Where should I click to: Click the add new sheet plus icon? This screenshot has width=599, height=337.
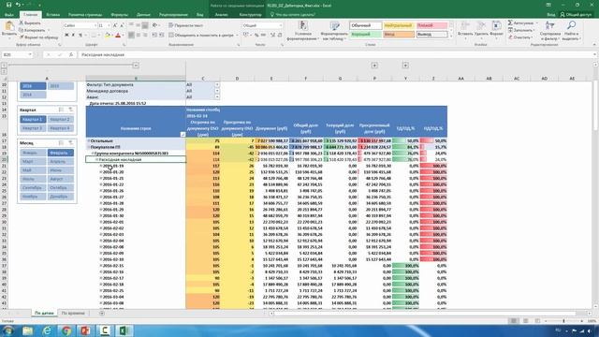pos(102,314)
